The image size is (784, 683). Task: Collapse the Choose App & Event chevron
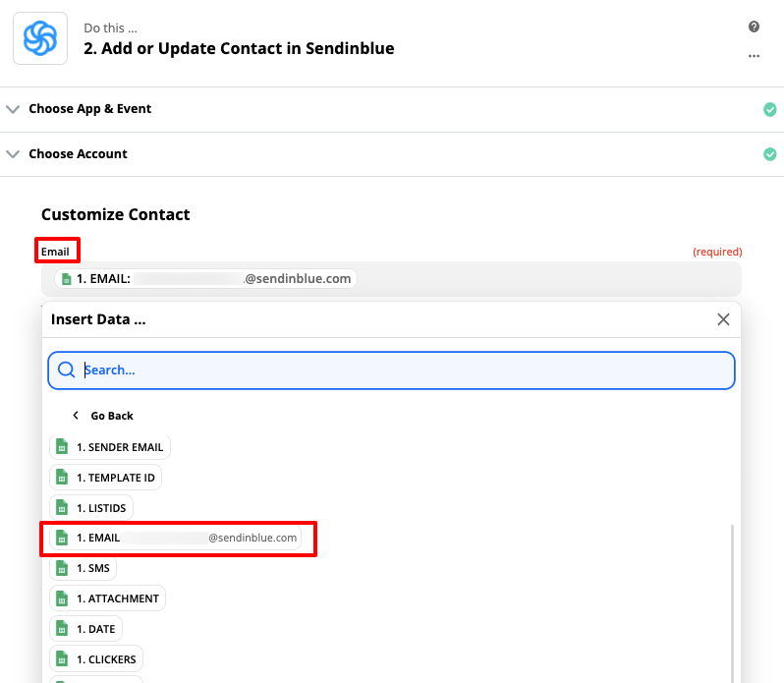(13, 109)
